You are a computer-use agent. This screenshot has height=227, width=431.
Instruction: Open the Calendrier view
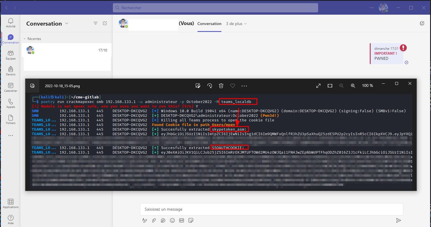[11, 87]
